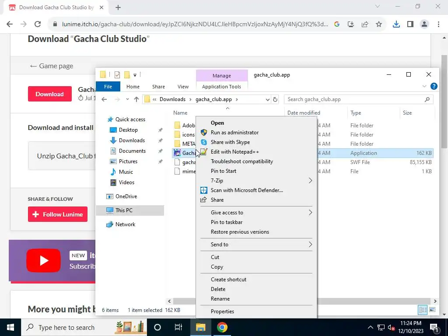Switch to the View ribbon tab
The height and width of the screenshot is (336, 448).
pyautogui.click(x=183, y=87)
